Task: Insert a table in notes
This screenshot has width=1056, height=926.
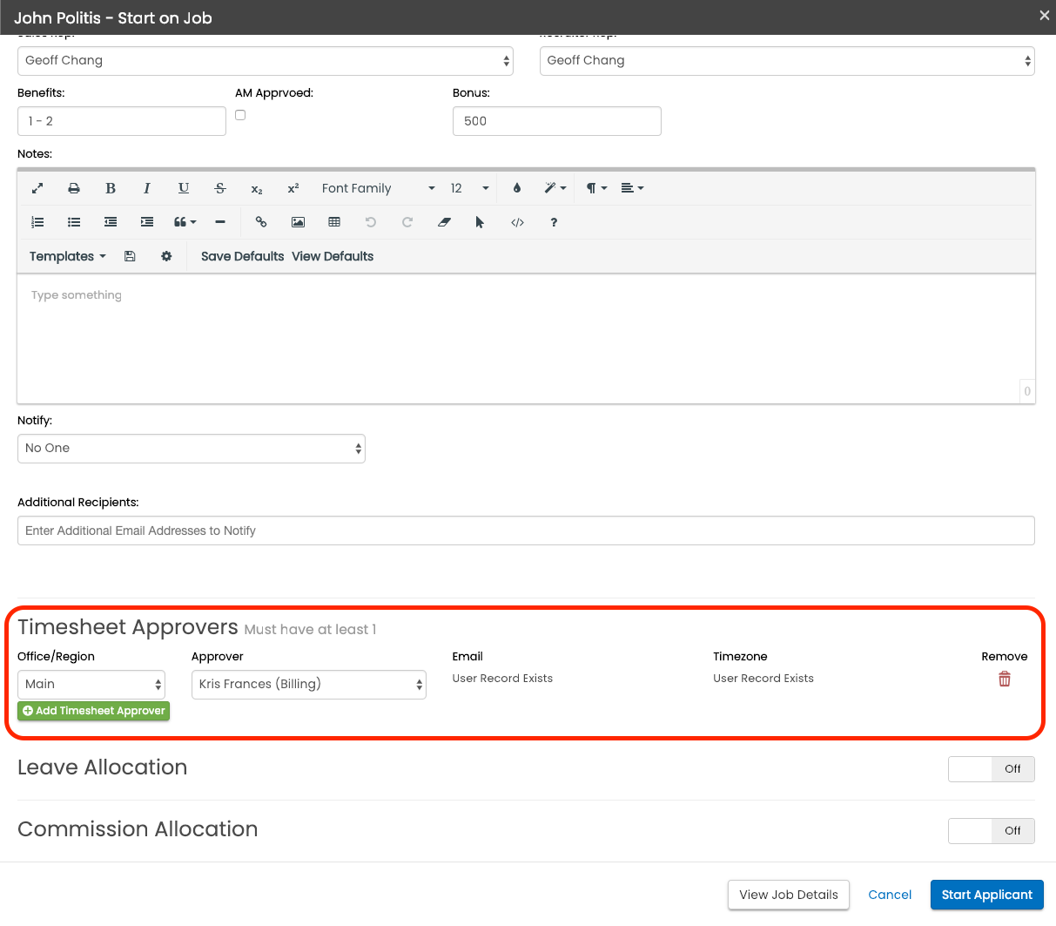Action: coord(334,222)
